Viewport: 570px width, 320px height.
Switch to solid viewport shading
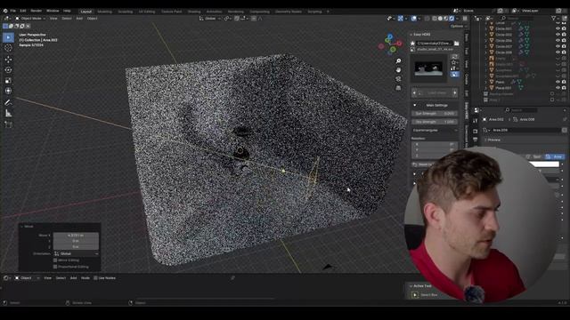(x=440, y=18)
